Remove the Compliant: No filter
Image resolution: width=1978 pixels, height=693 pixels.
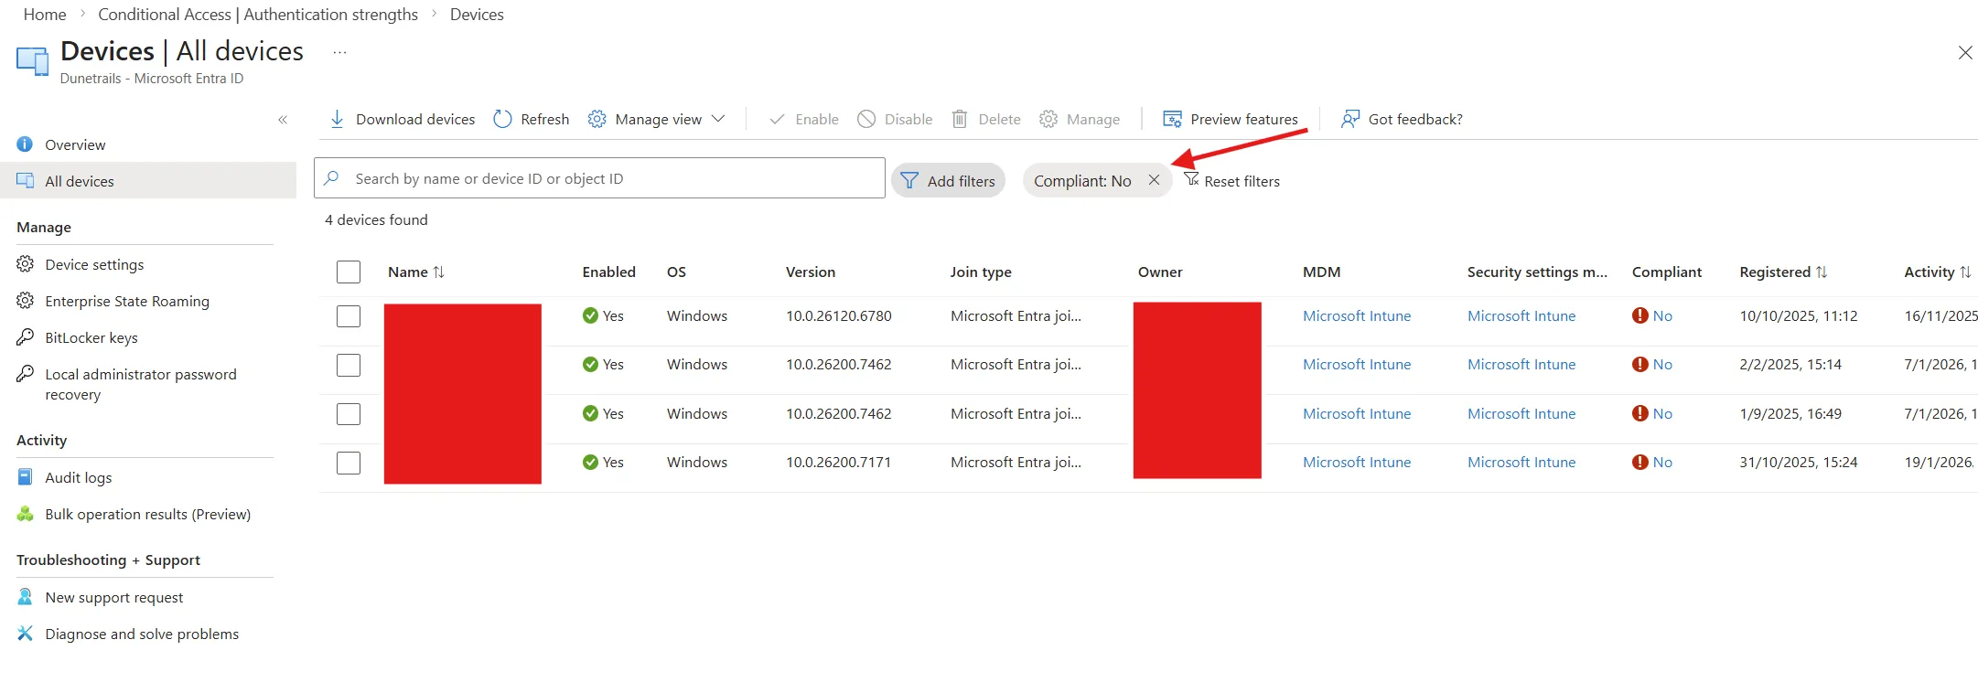pos(1155,180)
